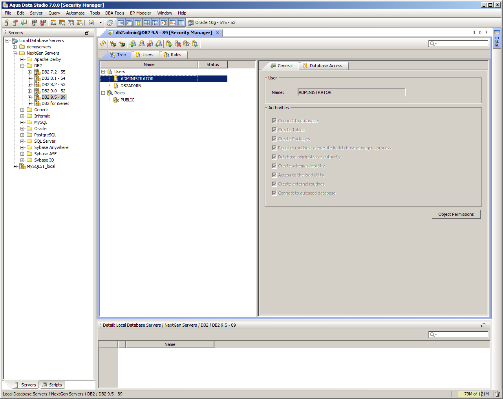Collapse the Users node in security tree
Viewport: 503px width, 399px height.
103,72
